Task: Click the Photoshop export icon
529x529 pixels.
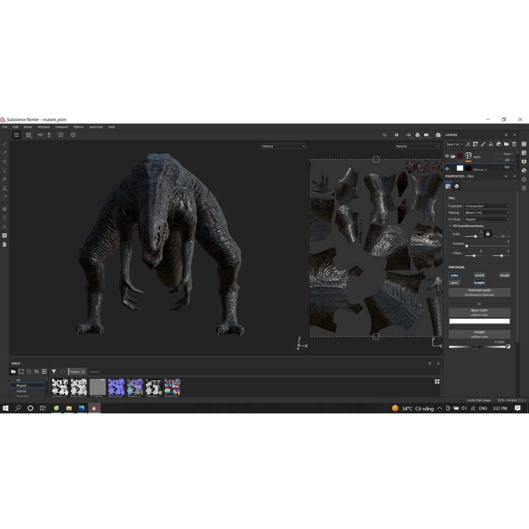Action: pyautogui.click(x=5, y=236)
